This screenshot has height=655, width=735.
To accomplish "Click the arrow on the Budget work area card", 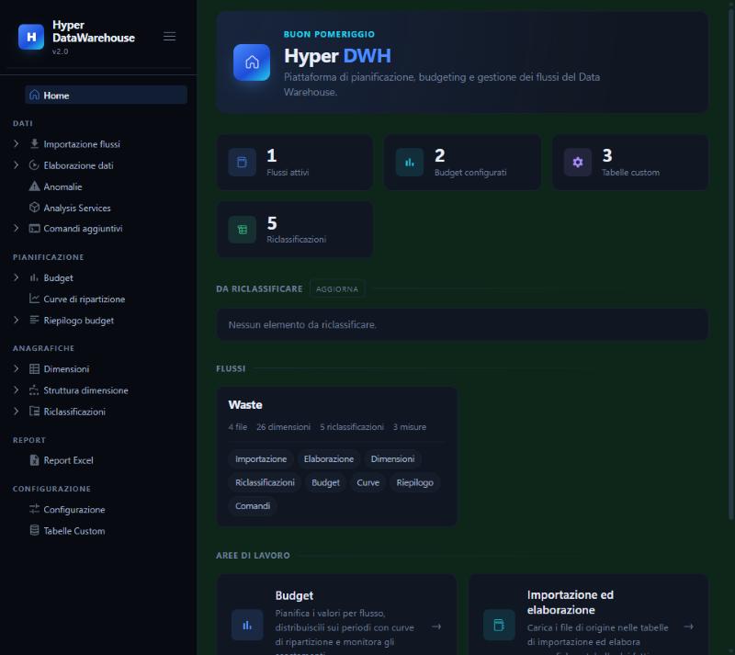I will click(436, 627).
